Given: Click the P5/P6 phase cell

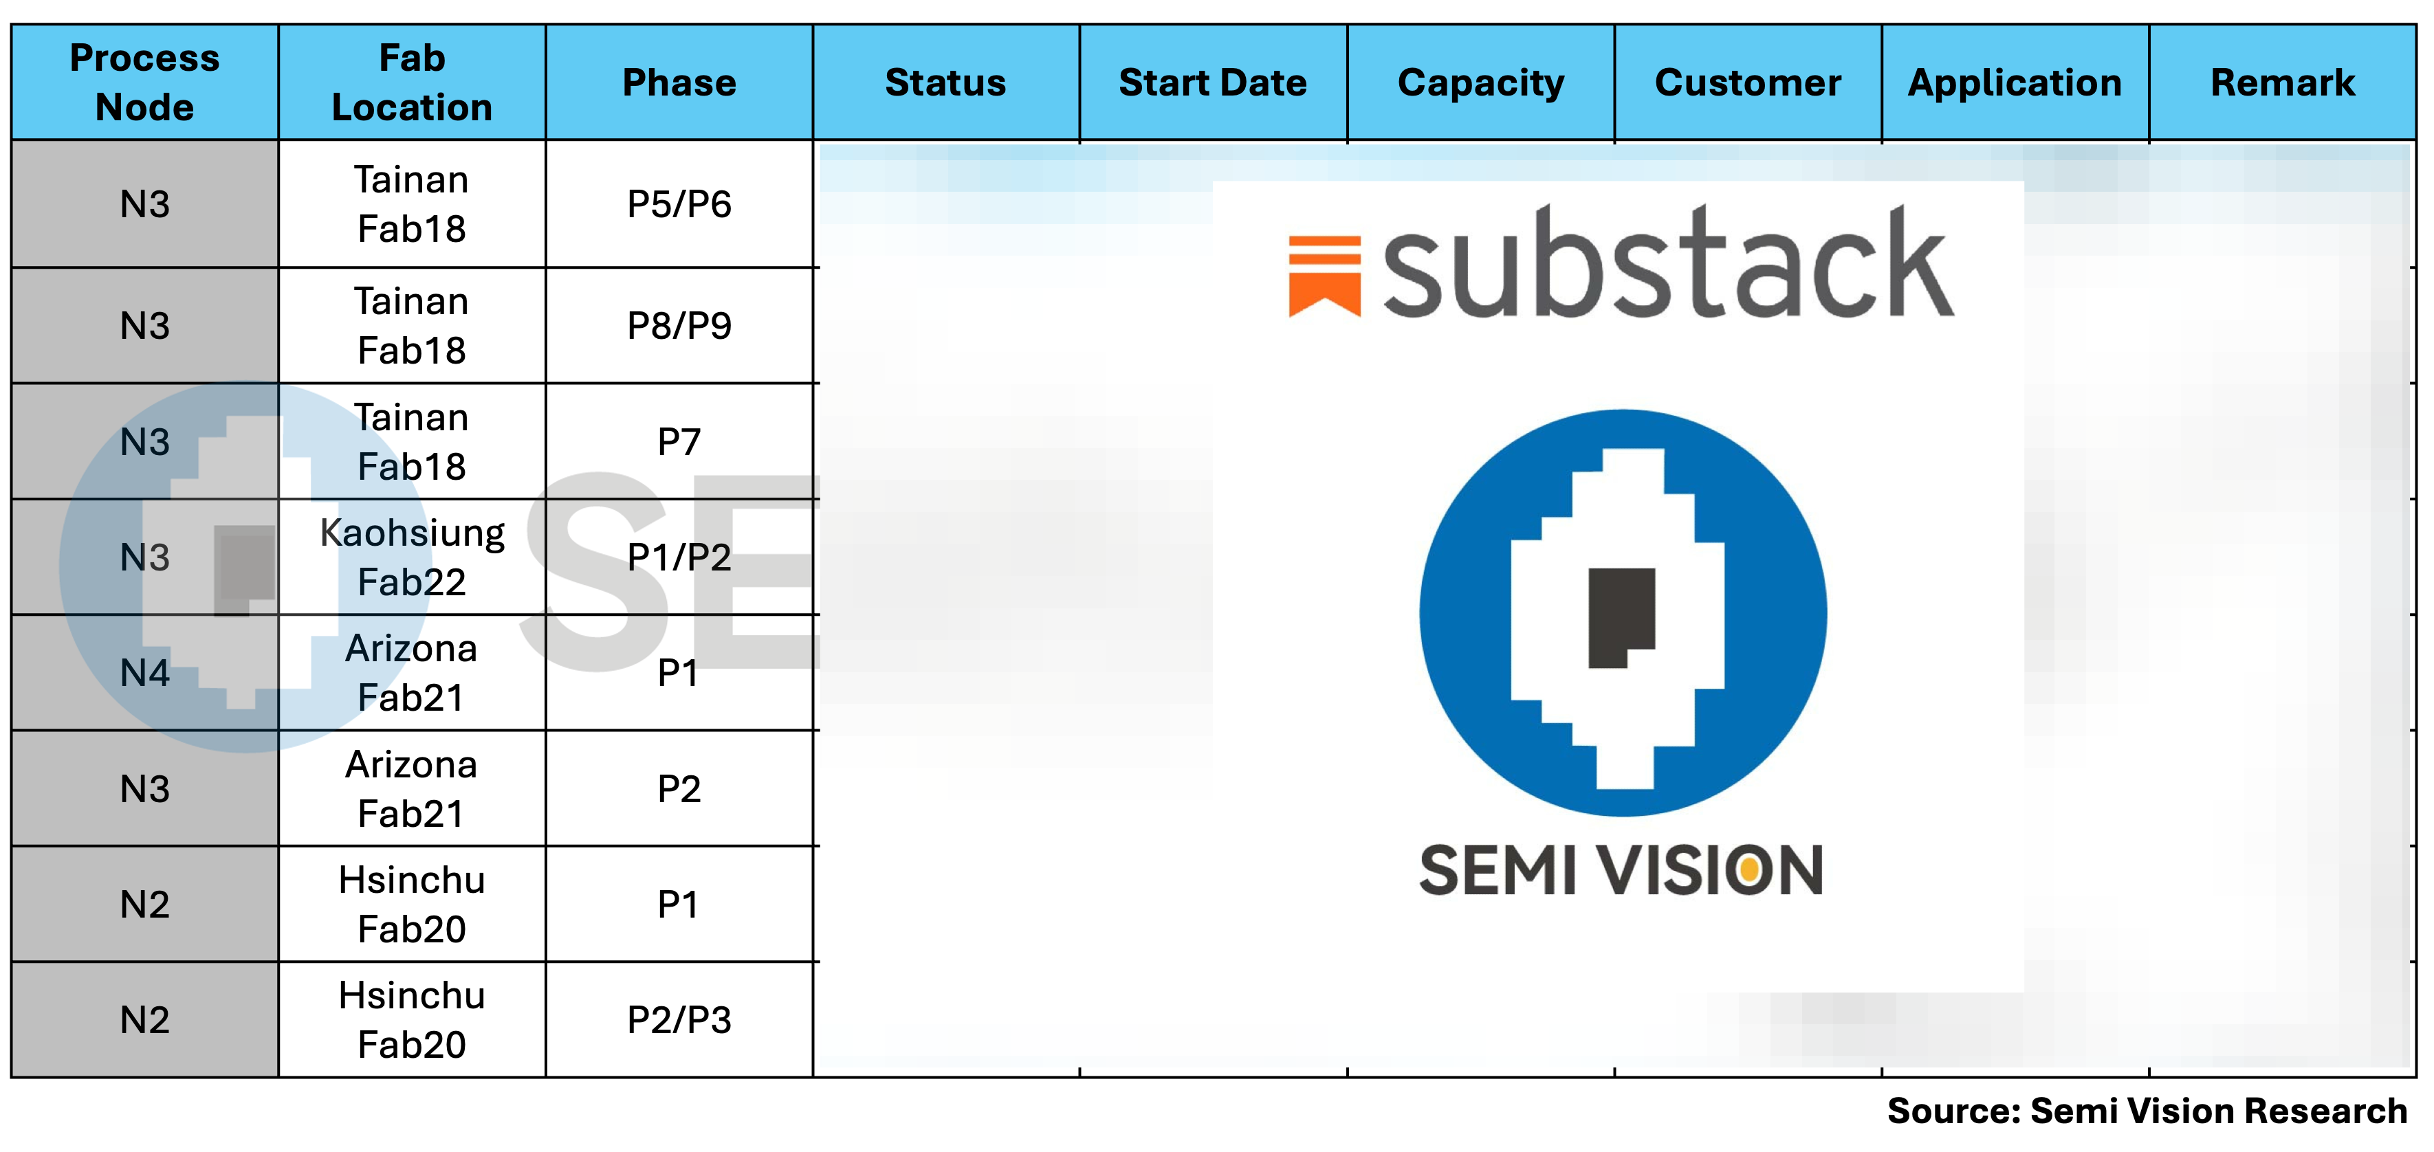Looking at the screenshot, I should click(679, 204).
